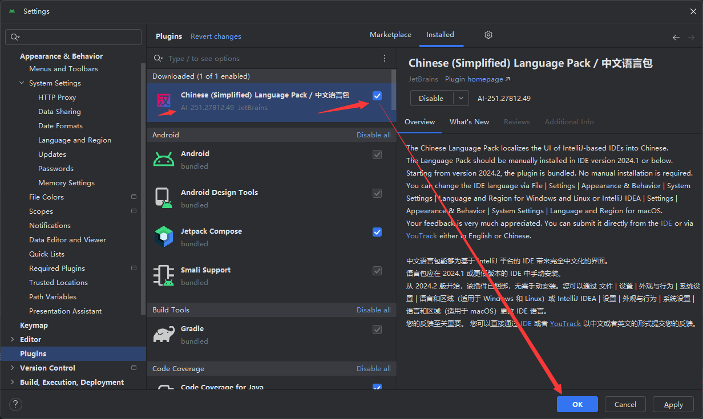Open the English-text YouTrack link in description
Image resolution: width=703 pixels, height=419 pixels.
pos(422,236)
